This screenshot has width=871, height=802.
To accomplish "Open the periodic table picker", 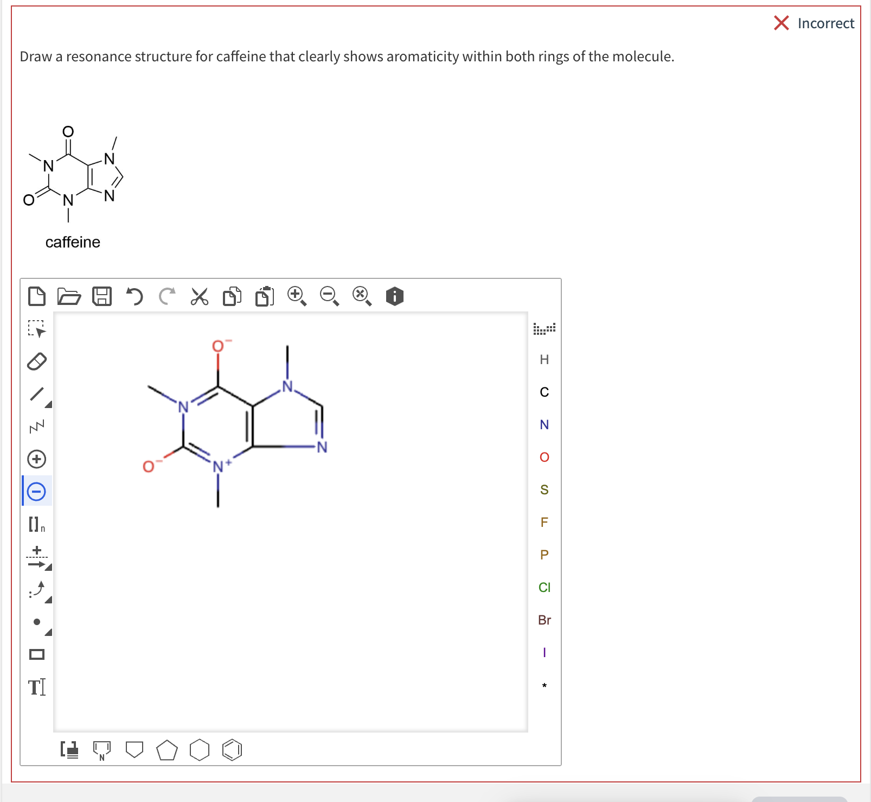I will pos(545,329).
